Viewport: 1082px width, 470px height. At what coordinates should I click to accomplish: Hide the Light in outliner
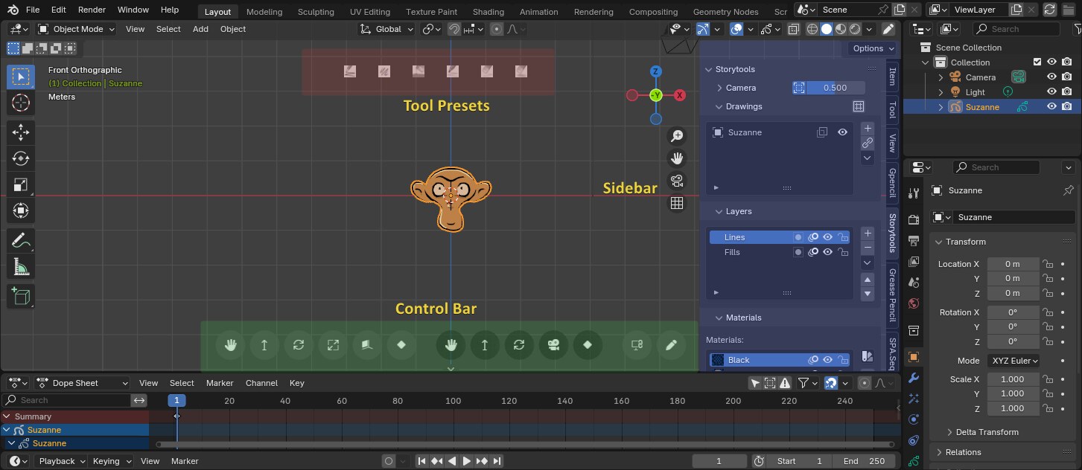[x=1052, y=92]
